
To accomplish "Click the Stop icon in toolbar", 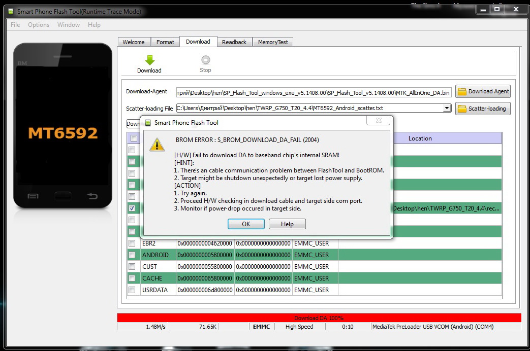I will [205, 60].
